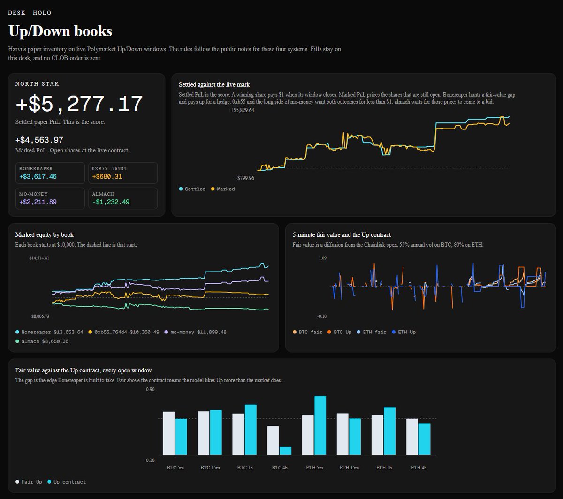Screen dimensions: 563x499
Task: Click the Bonereaper $13,653.64 legend entry
Action: (49, 332)
